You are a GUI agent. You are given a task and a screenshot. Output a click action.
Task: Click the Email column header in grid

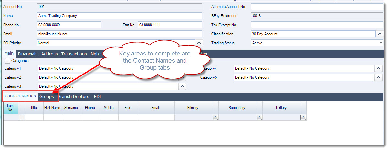tap(156, 108)
